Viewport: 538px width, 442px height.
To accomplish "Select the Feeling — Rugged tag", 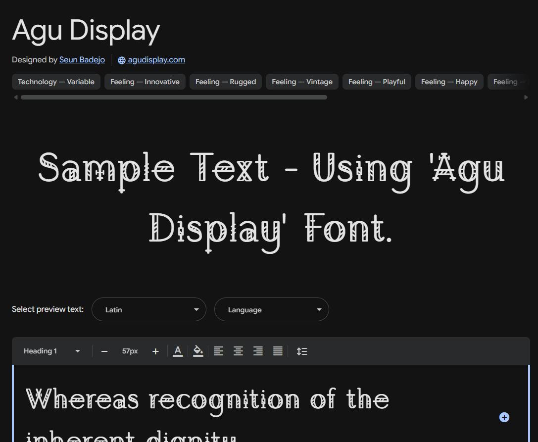I will [x=225, y=82].
